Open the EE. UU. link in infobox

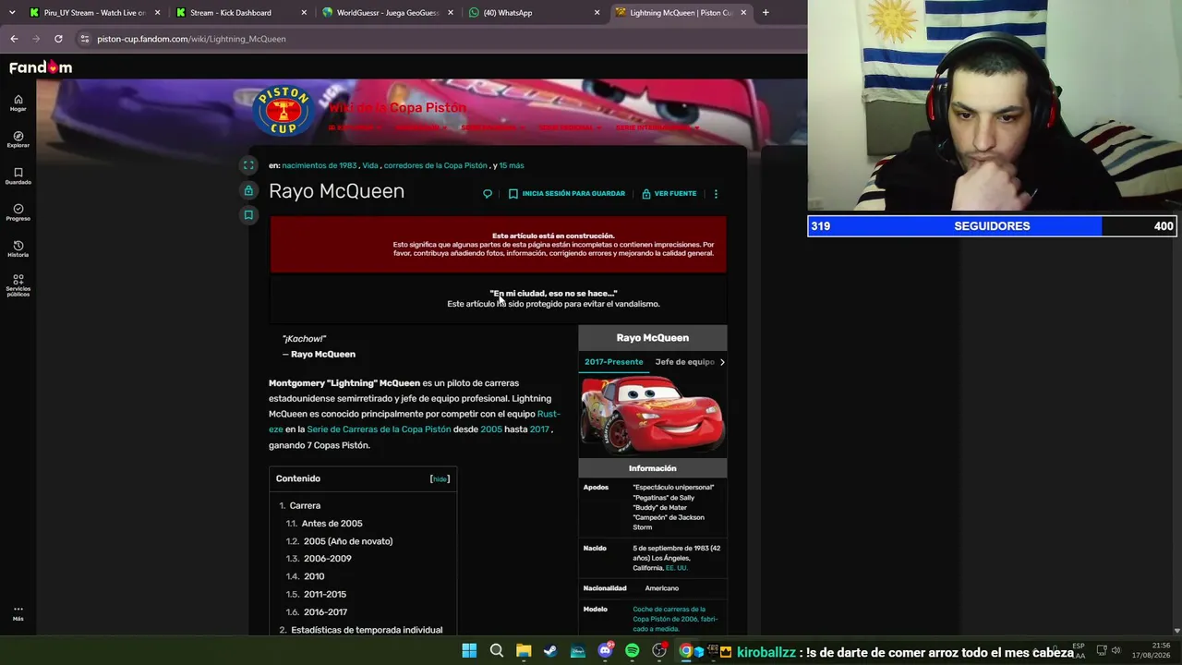tap(677, 568)
